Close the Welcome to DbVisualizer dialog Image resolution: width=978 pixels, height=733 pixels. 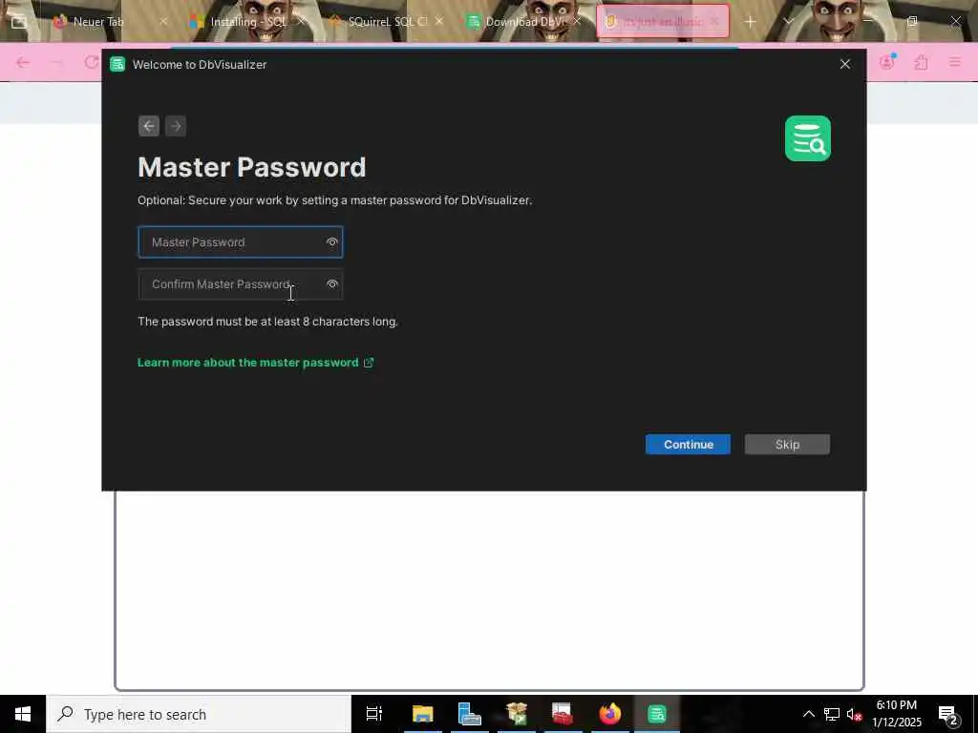(845, 64)
